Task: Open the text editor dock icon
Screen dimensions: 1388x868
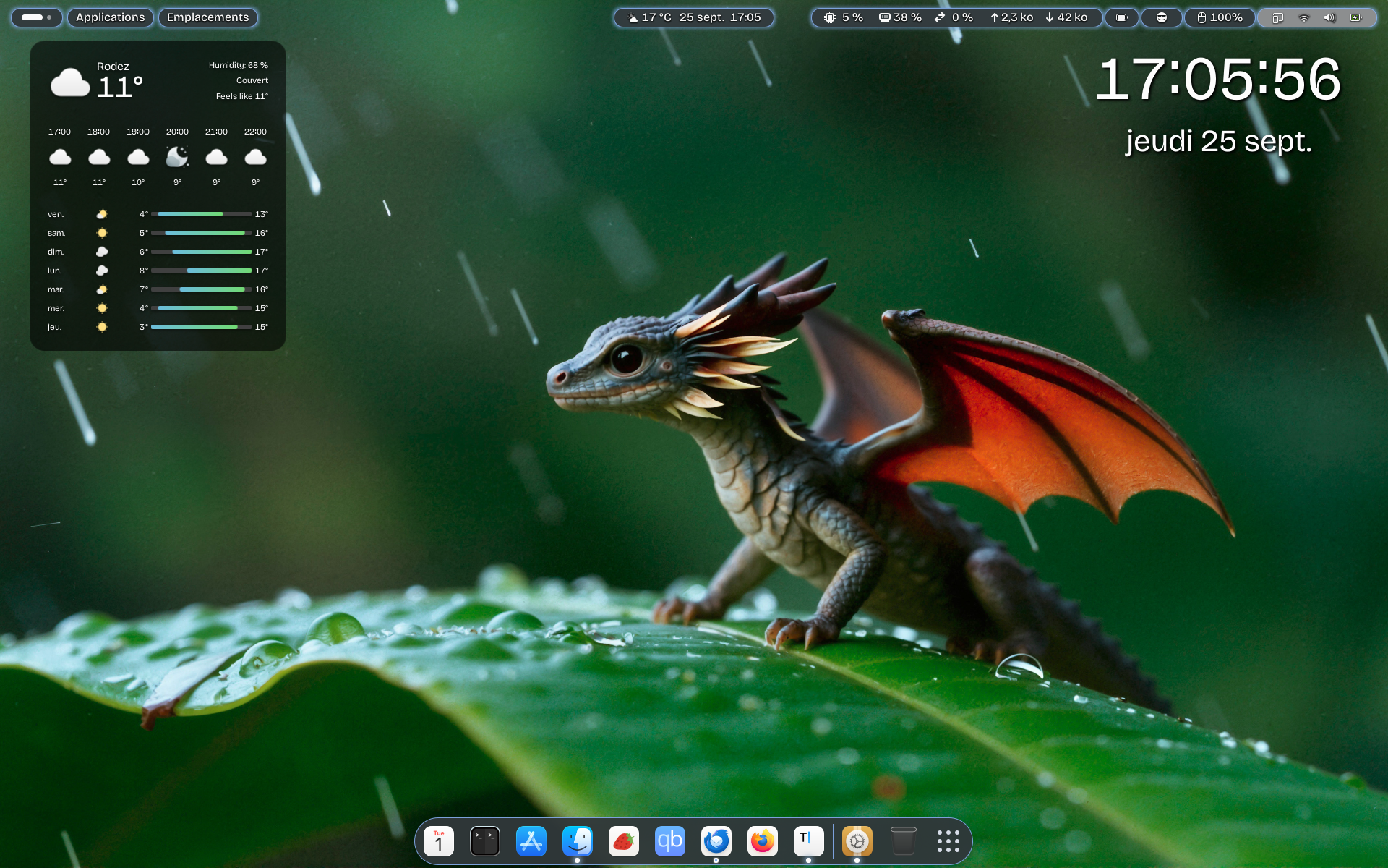Action: click(x=808, y=841)
